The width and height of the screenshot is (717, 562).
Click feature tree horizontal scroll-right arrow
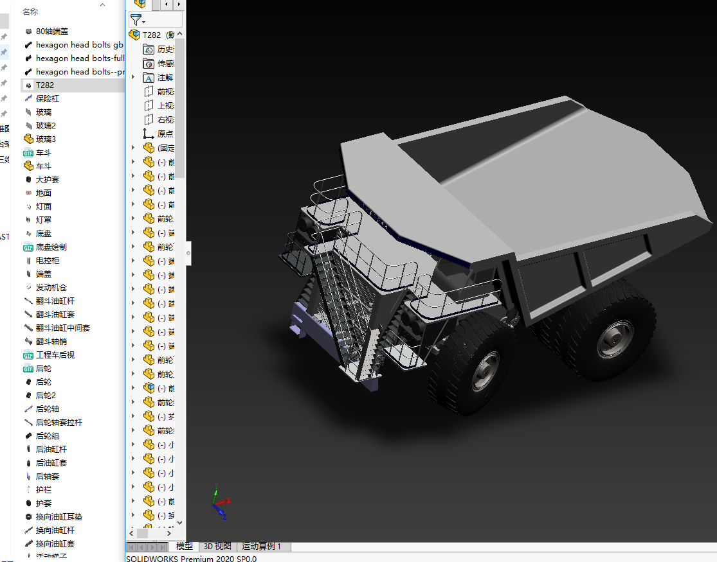coord(169,533)
